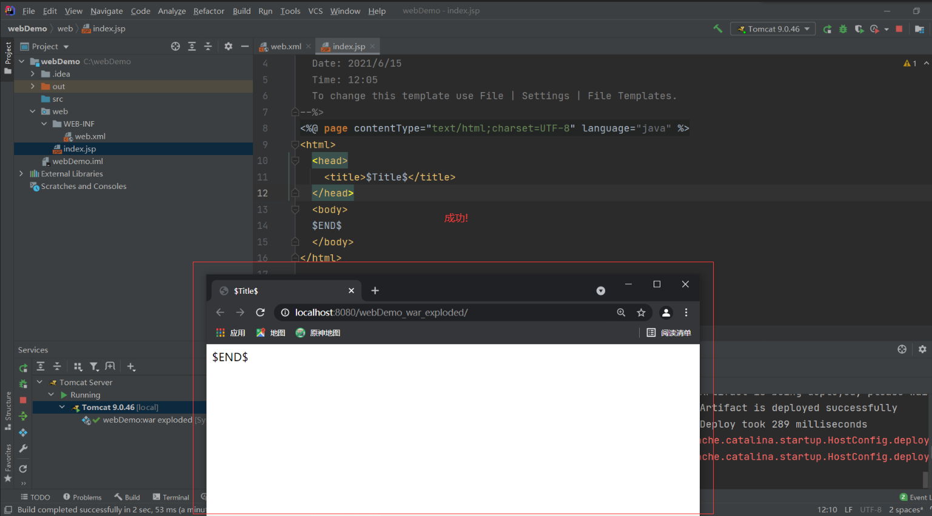This screenshot has width=932, height=516.
Task: Stop server red square in Services sidebar
Action: [23, 400]
